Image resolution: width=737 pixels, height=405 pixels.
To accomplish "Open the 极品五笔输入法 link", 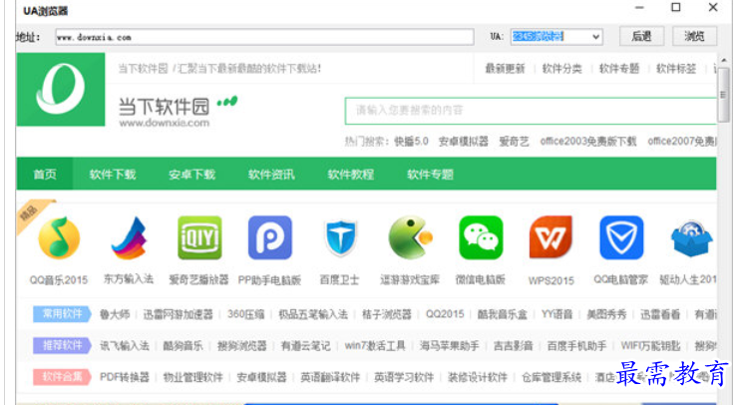I will (313, 314).
